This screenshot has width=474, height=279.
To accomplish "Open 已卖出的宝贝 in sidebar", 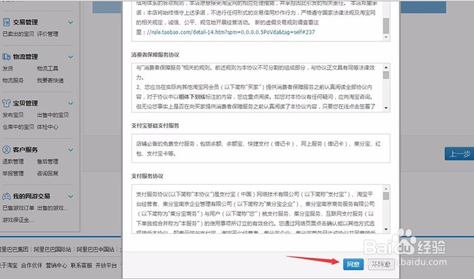I will point(18,34).
